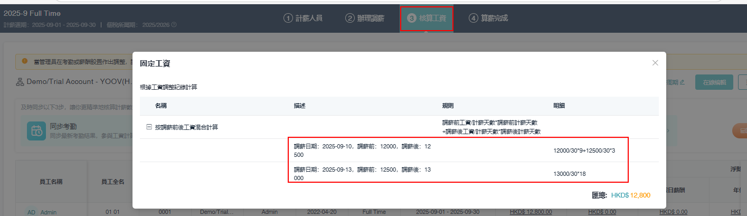This screenshot has width=747, height=216.
Task: Click the AD avatar for Admin
Action: click(32, 212)
